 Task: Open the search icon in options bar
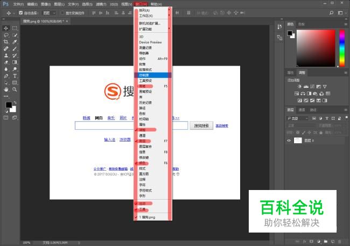[x=332, y=13]
